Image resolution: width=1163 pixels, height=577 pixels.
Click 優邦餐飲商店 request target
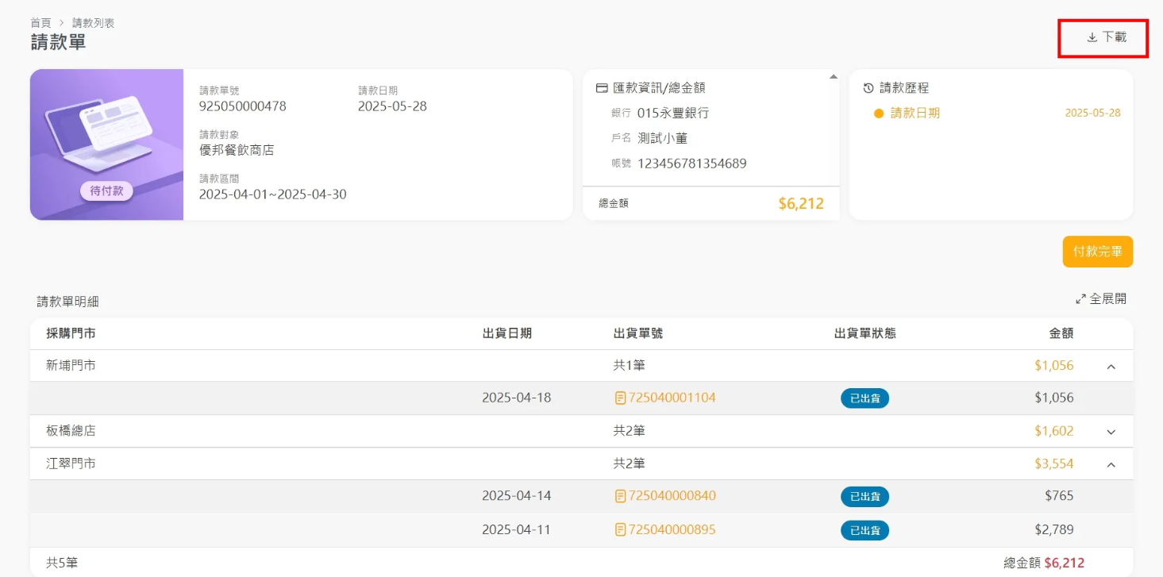click(x=237, y=150)
